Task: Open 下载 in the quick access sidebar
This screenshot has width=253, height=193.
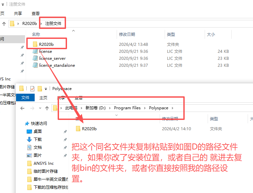Action: pos(38,139)
